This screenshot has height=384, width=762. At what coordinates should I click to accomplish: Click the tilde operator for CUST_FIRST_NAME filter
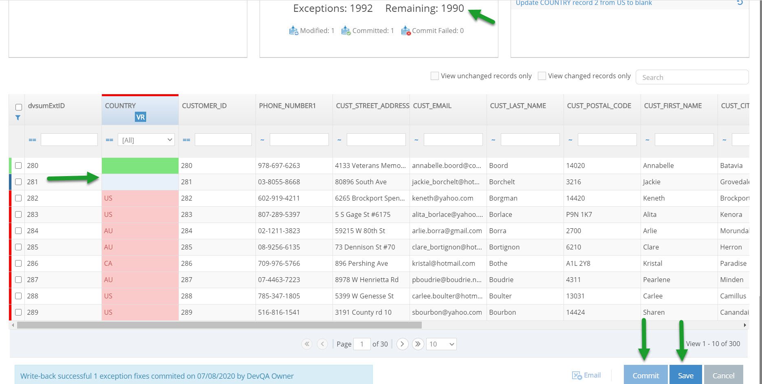pyautogui.click(x=647, y=140)
